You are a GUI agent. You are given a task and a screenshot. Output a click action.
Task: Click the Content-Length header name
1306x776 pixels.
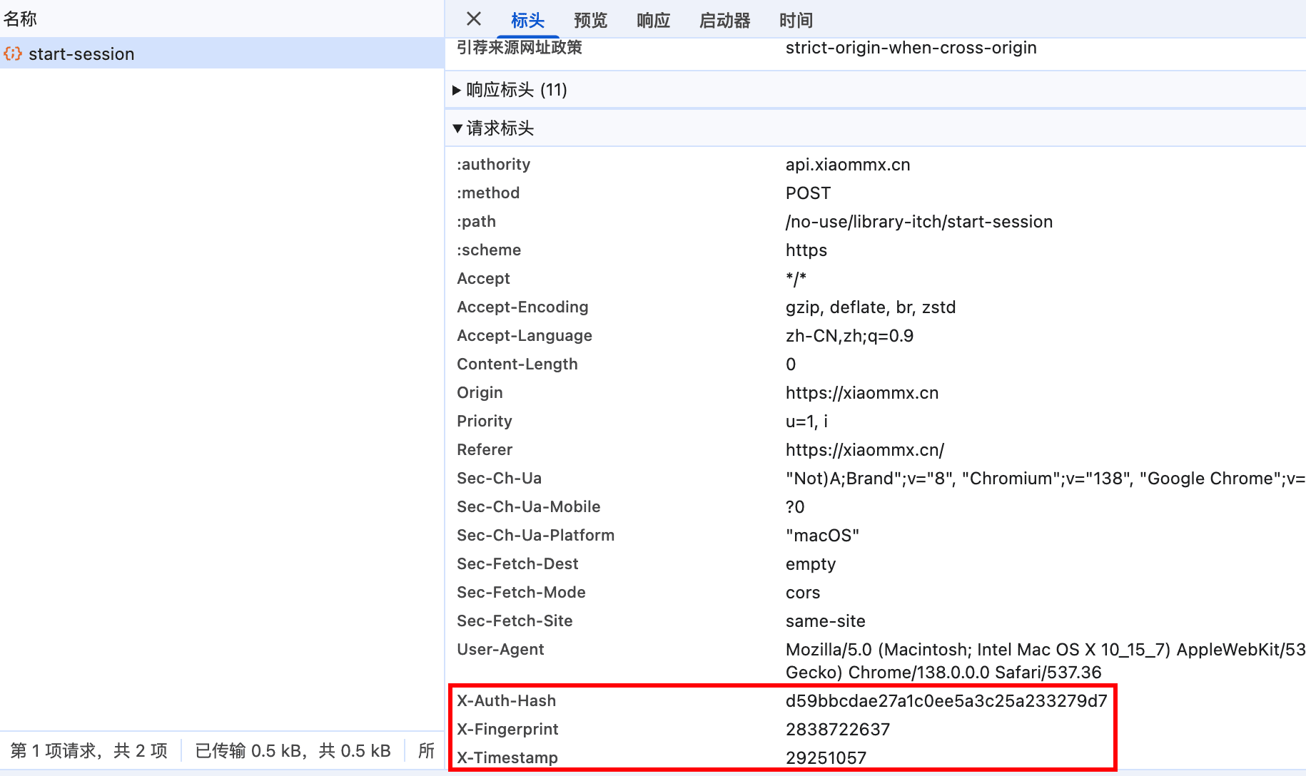517,364
